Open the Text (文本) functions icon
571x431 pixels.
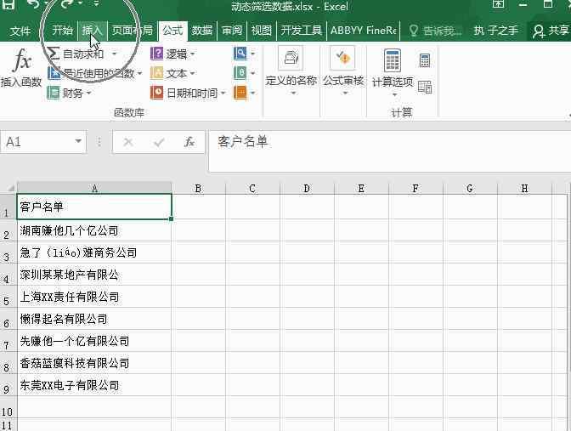pyautogui.click(x=156, y=73)
